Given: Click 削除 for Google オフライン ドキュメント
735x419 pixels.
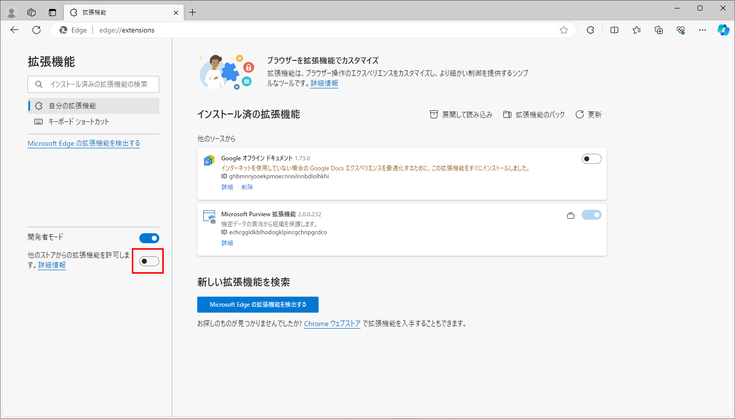Looking at the screenshot, I should [247, 187].
